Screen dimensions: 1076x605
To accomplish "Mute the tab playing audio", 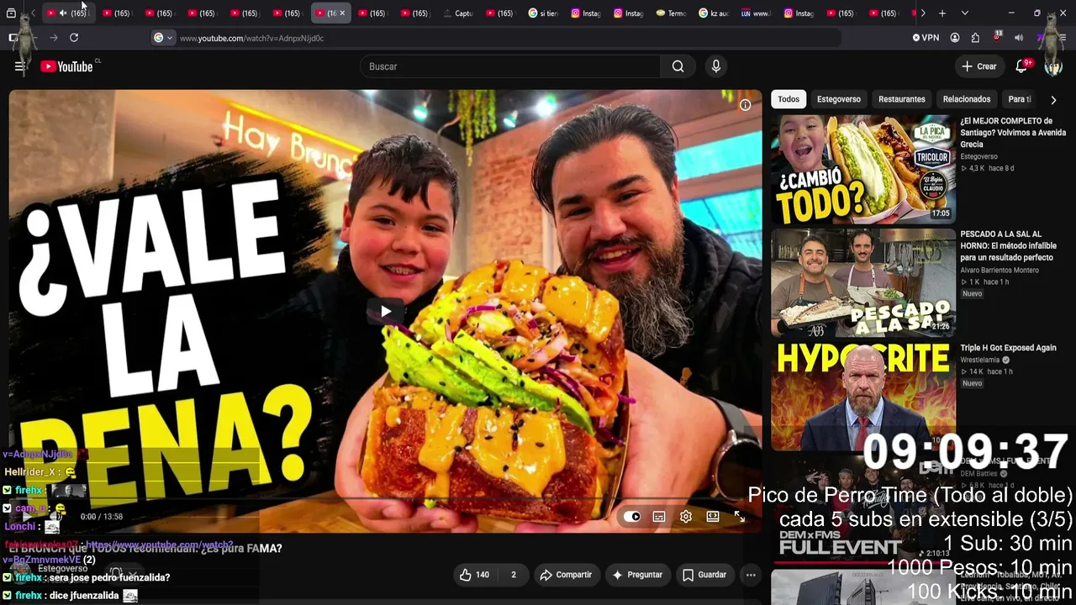I will [63, 13].
